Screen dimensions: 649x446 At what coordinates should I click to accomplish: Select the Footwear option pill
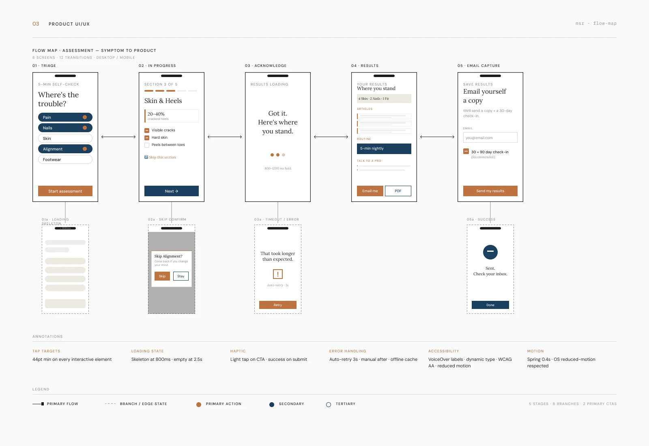click(65, 159)
